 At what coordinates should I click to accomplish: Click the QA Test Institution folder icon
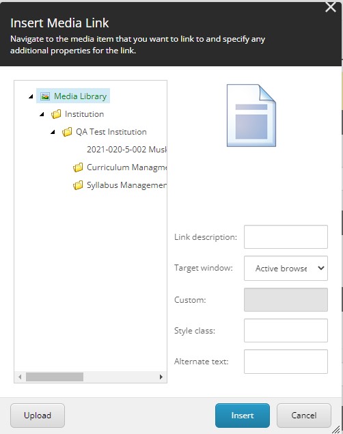[67, 132]
